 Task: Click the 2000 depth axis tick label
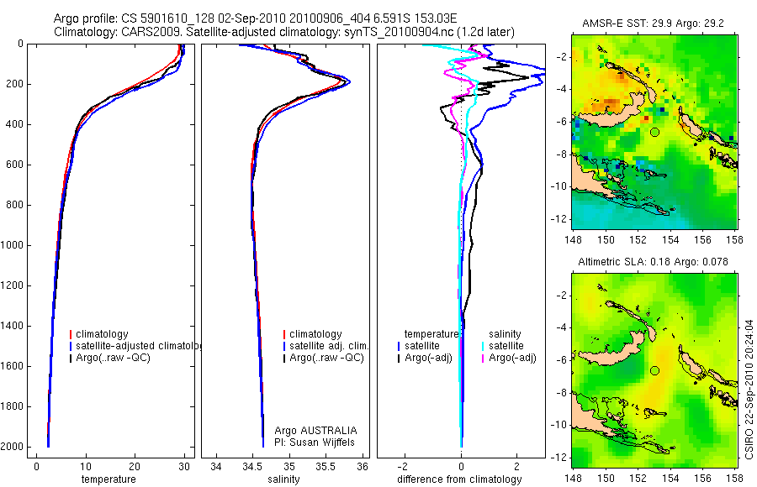pyautogui.click(x=13, y=447)
